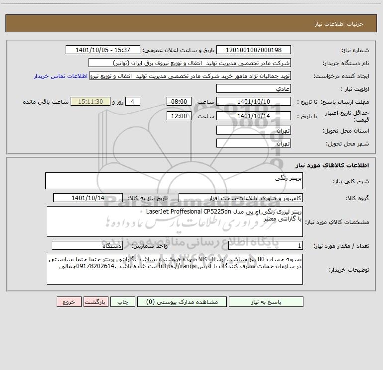Click the گروه کالا field
This screenshot has height=370, width=383.
click(241, 198)
